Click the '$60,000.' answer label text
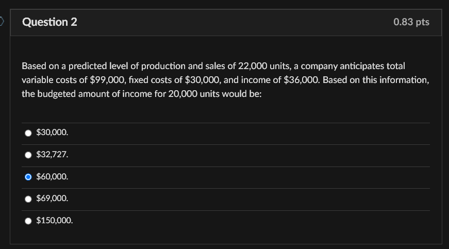Screen dimensions: 449x249 pyautogui.click(x=52, y=177)
